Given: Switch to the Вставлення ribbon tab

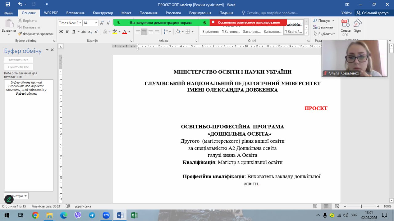Looking at the screenshot, I should [x=75, y=13].
